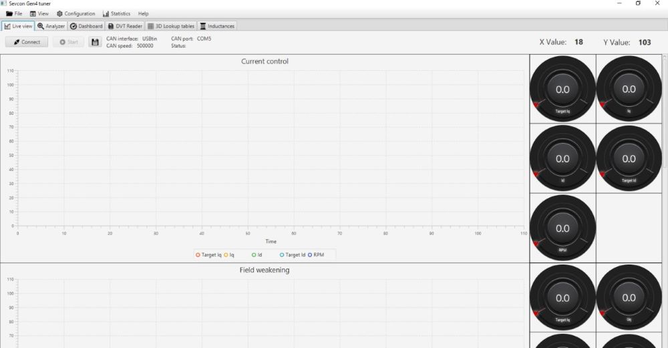Switch to the Live view tab
Image resolution: width=668 pixels, height=348 pixels.
[18, 26]
